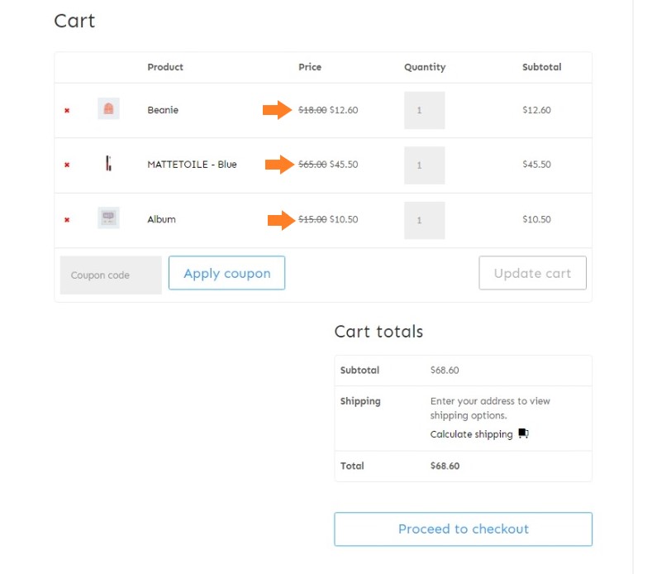Click the Coupon code input field

(x=111, y=275)
